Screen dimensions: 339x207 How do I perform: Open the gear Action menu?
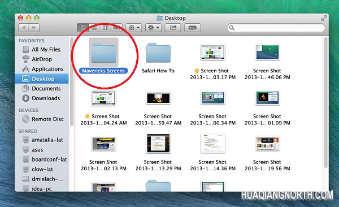point(153,28)
